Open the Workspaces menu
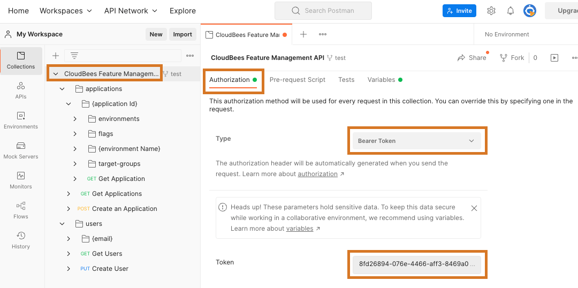Image resolution: width=578 pixels, height=288 pixels. click(x=66, y=11)
